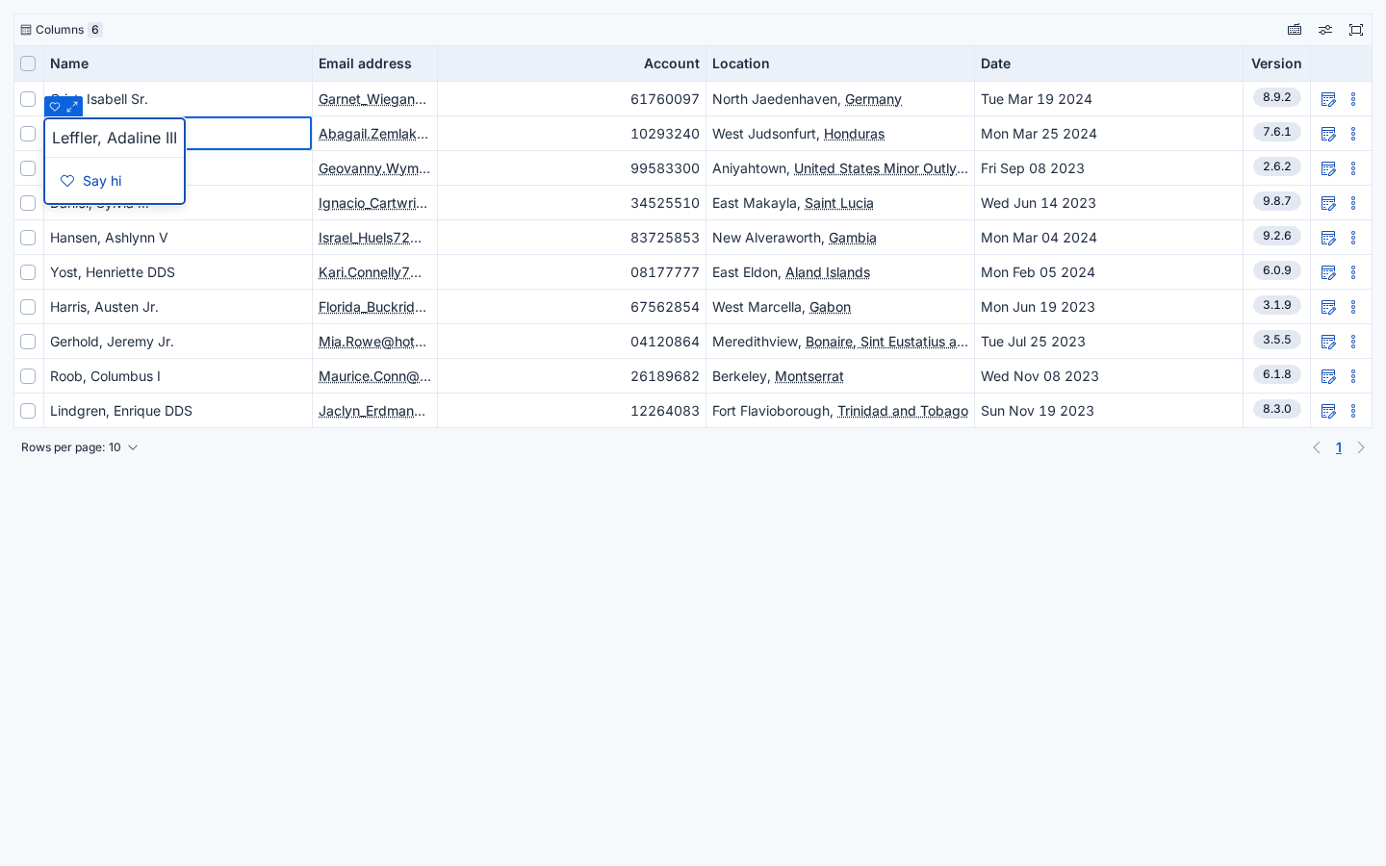The width and height of the screenshot is (1386, 866).
Task: Edit Lindgren, Enrique DDS row
Action: coord(1329,411)
